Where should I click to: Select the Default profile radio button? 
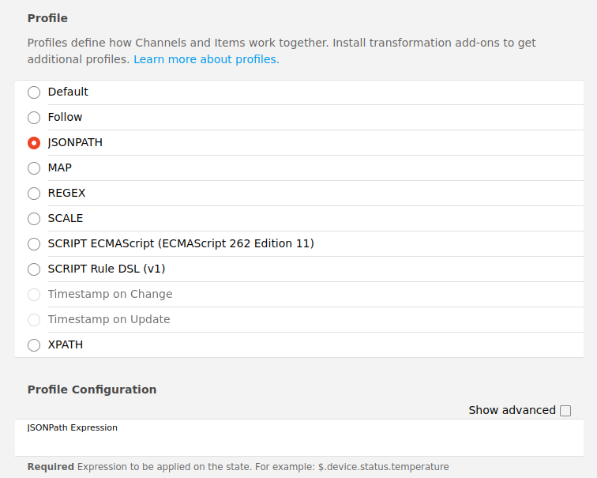pos(34,92)
